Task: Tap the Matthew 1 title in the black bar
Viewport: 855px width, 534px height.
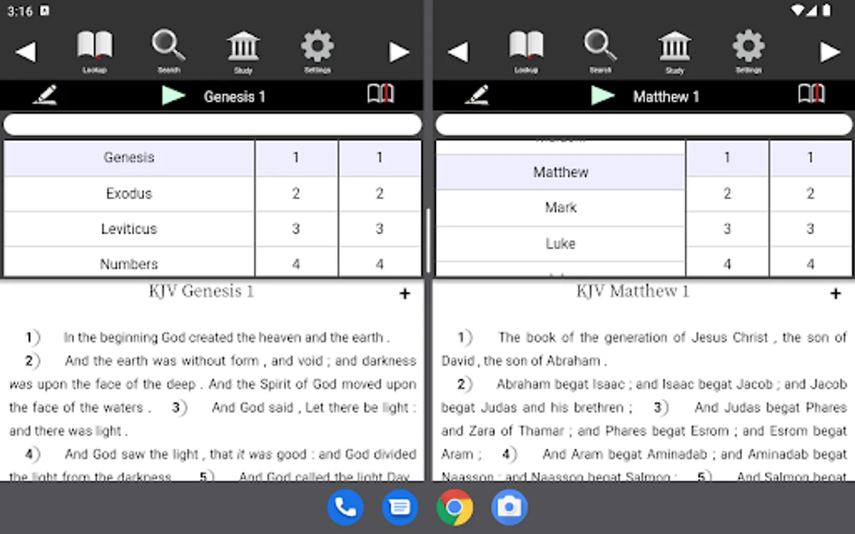Action: point(666,97)
